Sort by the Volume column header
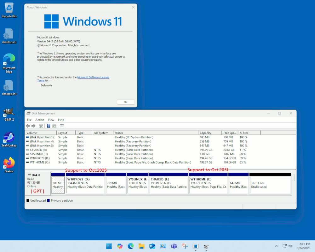The height and width of the screenshot is (252, 315). click(41, 133)
